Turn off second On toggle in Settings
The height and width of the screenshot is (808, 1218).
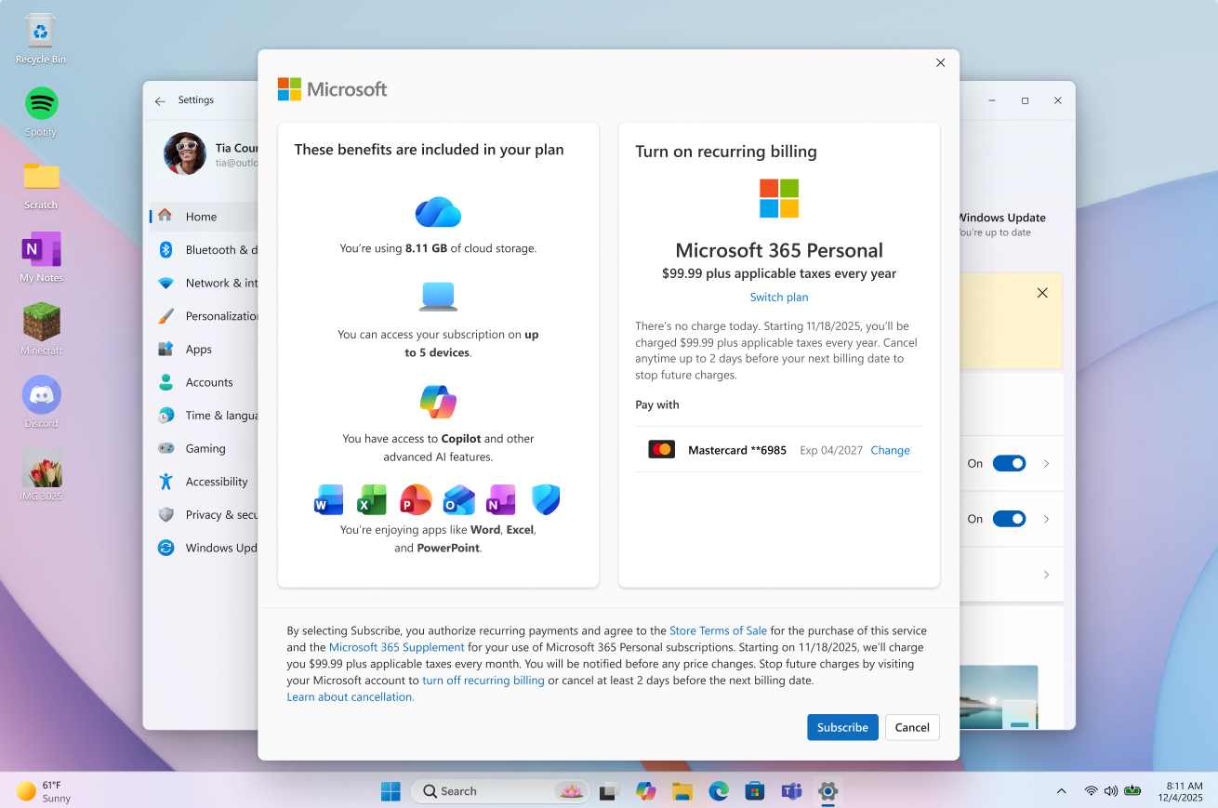tap(1009, 519)
